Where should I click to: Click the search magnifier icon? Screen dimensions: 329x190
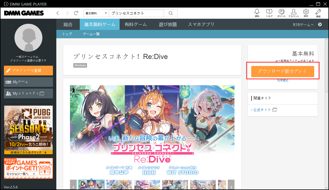pos(171,13)
